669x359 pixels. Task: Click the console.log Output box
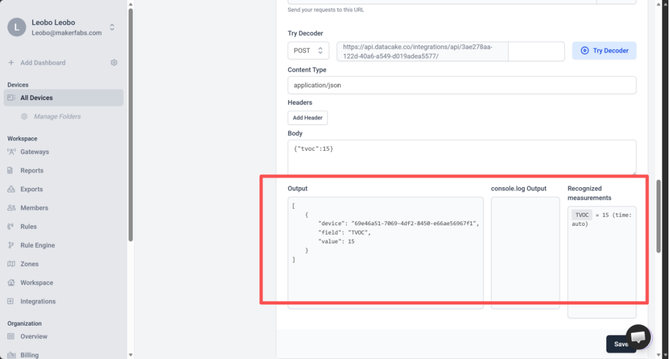525,252
